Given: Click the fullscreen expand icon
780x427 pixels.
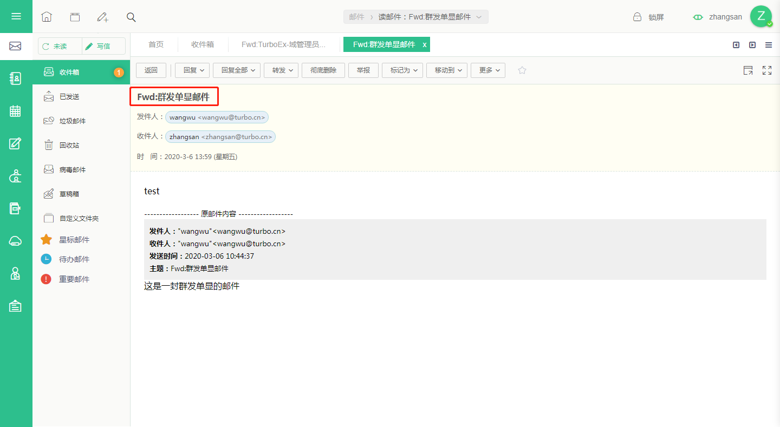Looking at the screenshot, I should [x=767, y=70].
